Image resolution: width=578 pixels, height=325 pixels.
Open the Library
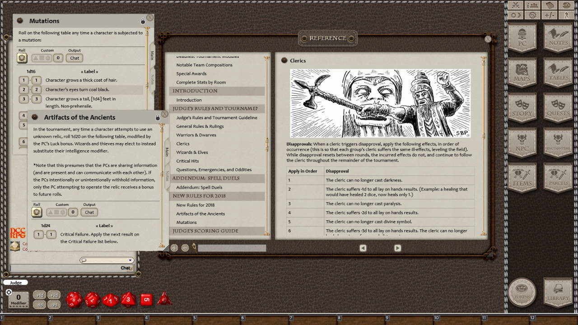[x=557, y=293]
